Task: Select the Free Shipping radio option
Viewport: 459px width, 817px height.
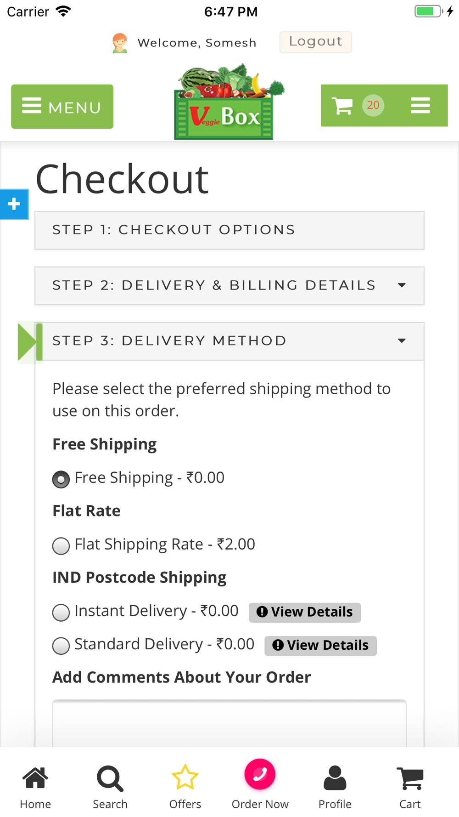Action: [61, 479]
